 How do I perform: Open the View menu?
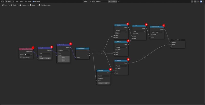(x=17, y=2)
